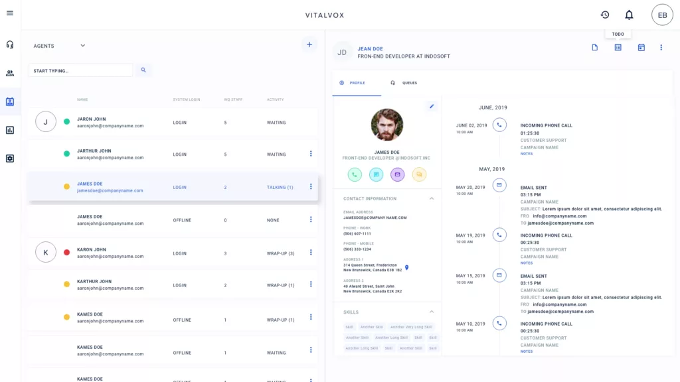Edit profile with the pencil icon
This screenshot has height=382, width=680.
[x=432, y=106]
